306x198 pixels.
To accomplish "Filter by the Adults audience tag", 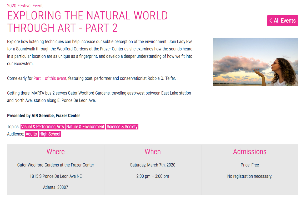I will coord(31,134).
